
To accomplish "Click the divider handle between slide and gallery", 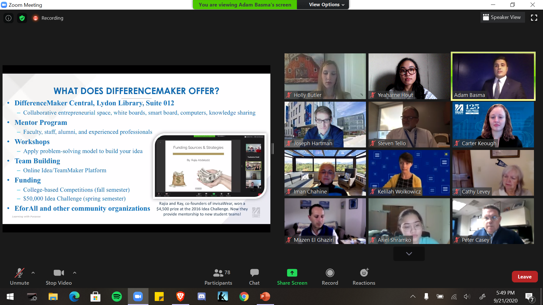I will tap(273, 149).
